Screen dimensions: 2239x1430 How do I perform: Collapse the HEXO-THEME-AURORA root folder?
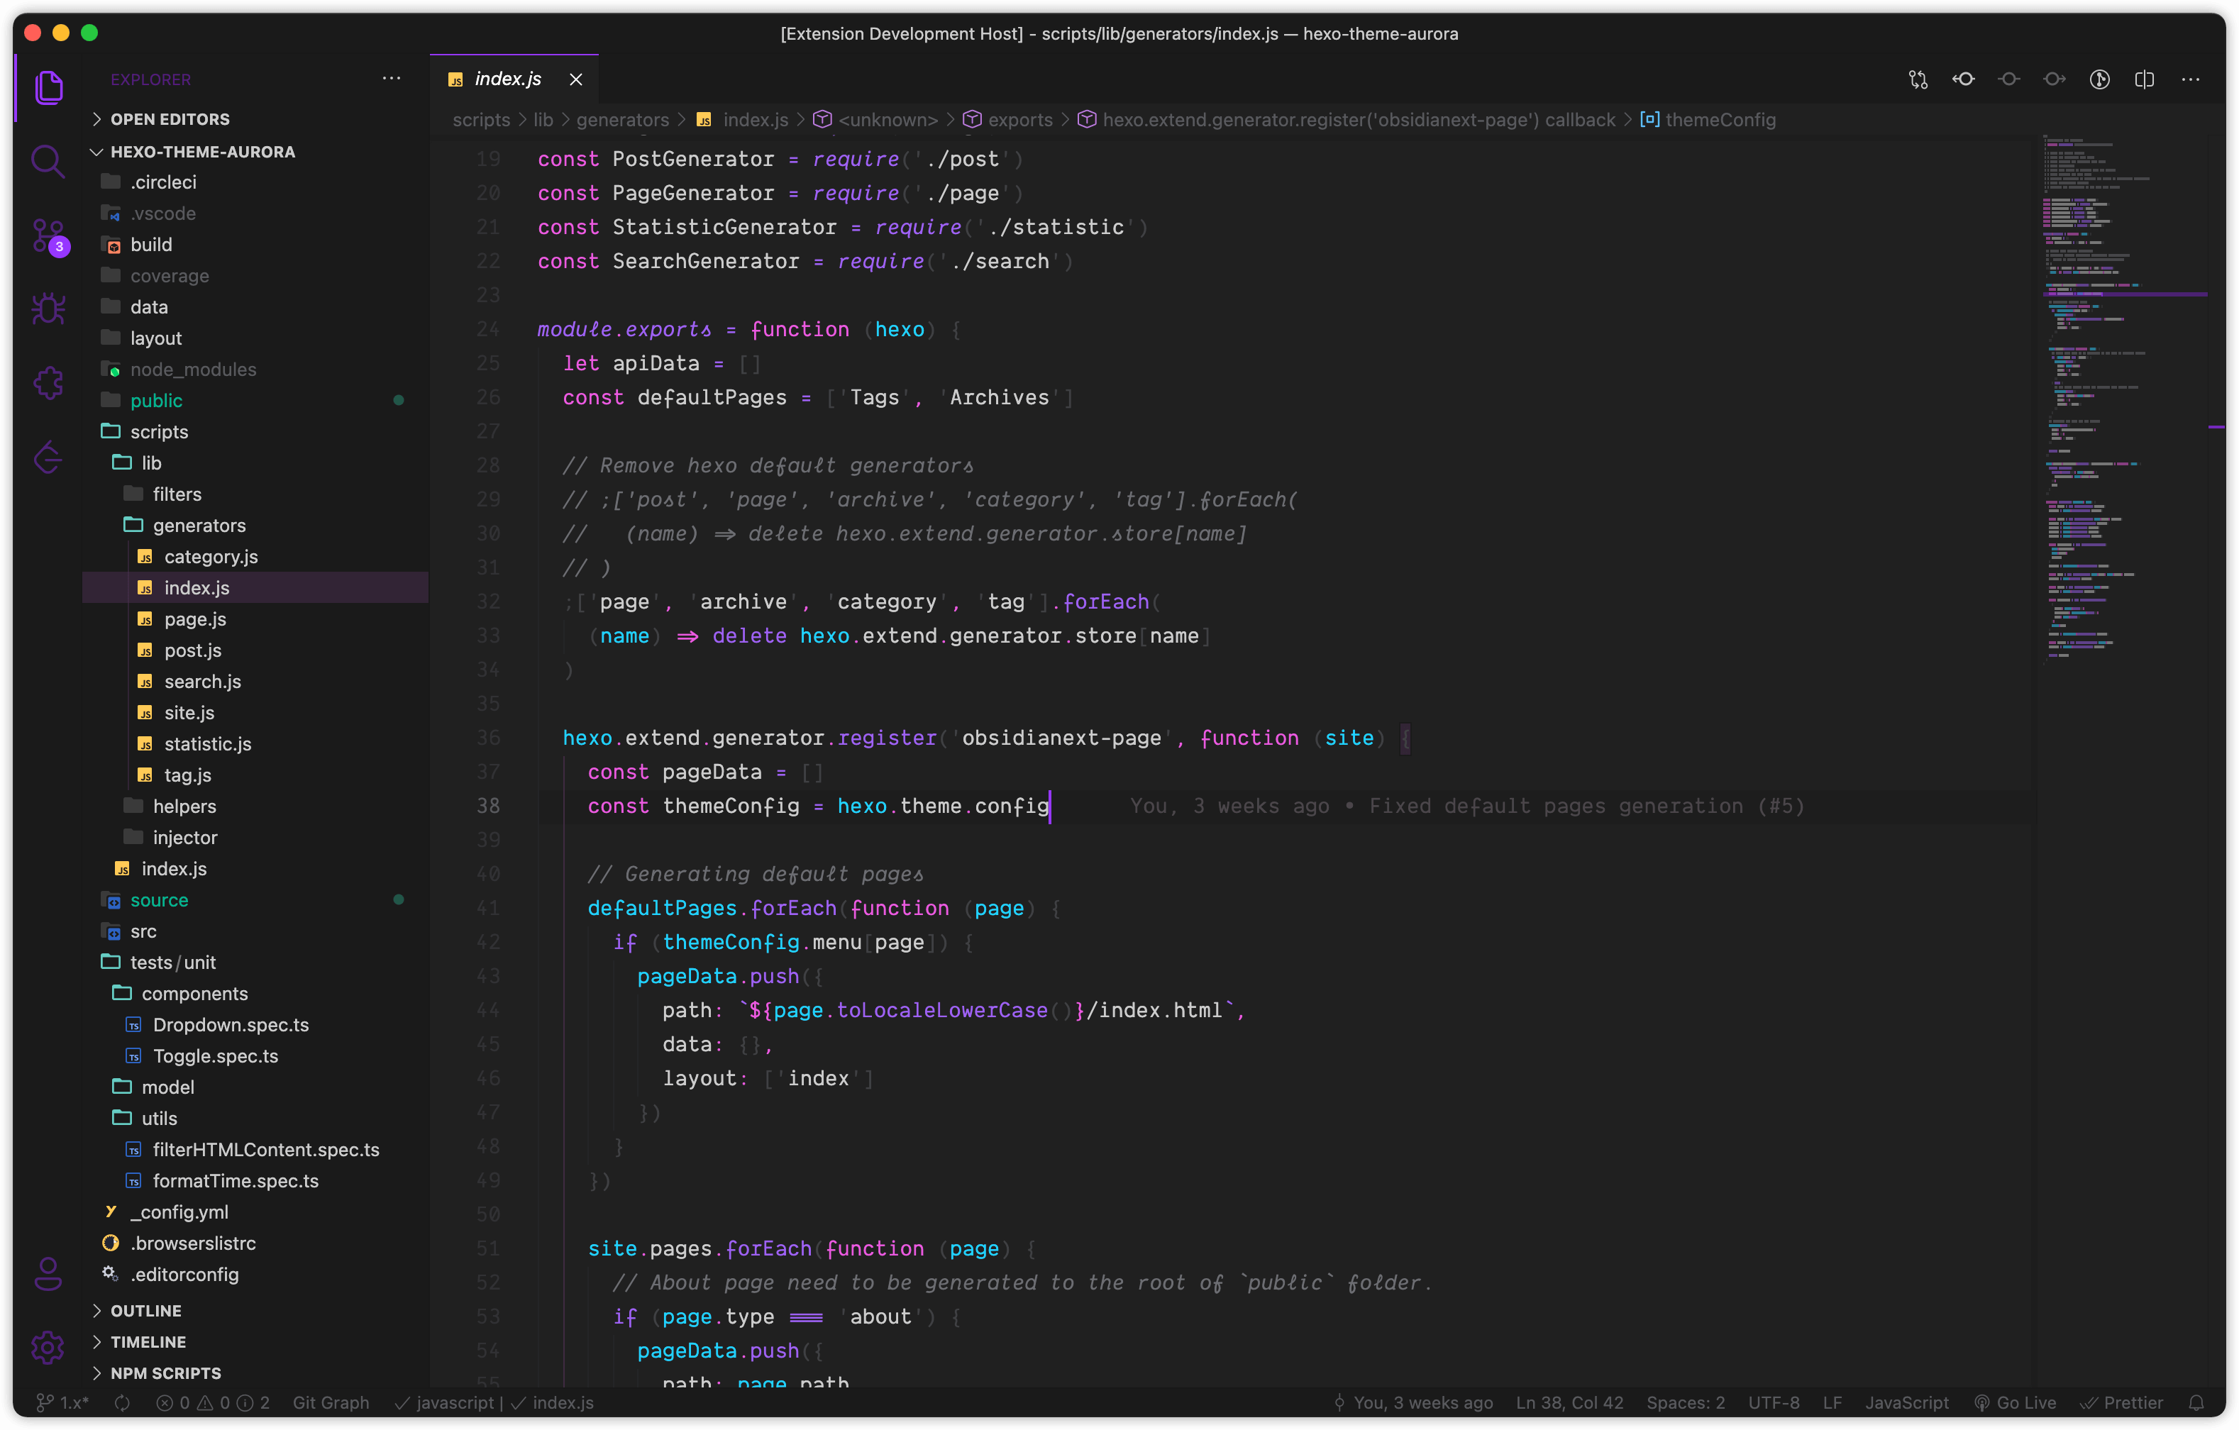[255, 152]
